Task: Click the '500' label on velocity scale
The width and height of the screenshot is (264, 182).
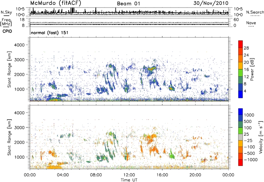Action: click(248, 122)
